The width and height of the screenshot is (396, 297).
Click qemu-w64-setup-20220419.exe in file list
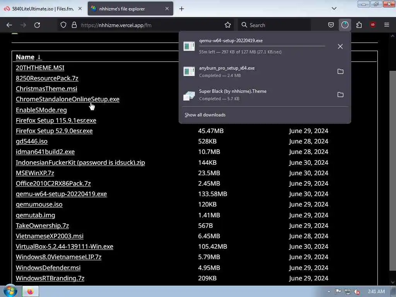coord(61,194)
